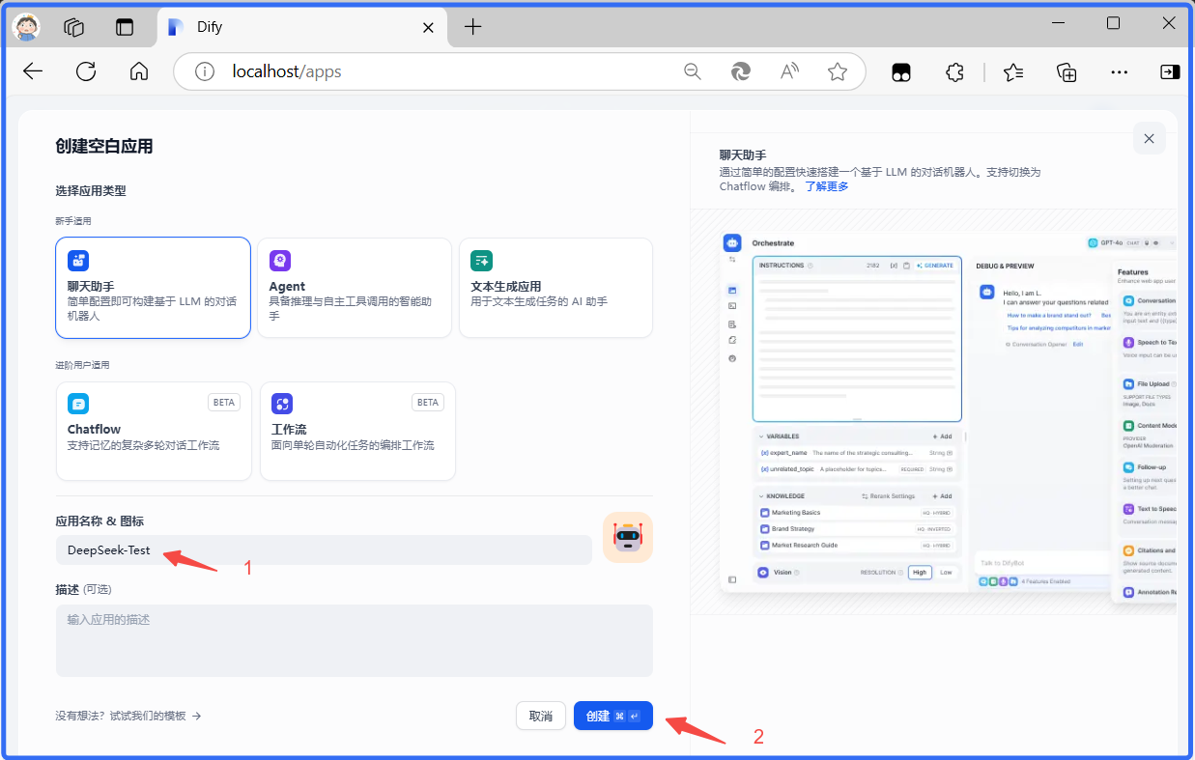Go back using the browser back arrow
This screenshot has height=760, width=1195.
coord(33,71)
